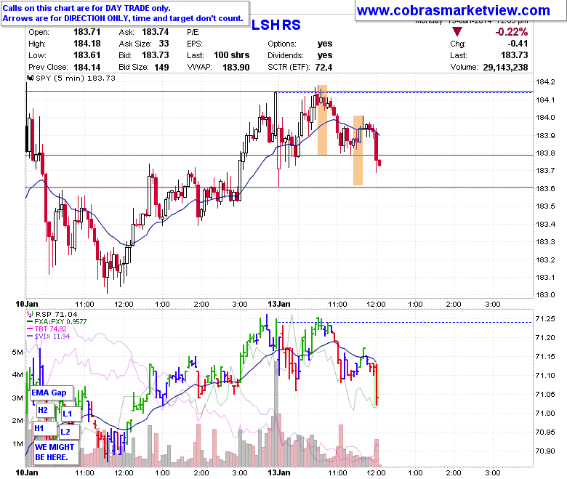The height and width of the screenshot is (479, 567).
Task: Click the red down-triangle change indicator
Action: click(457, 32)
